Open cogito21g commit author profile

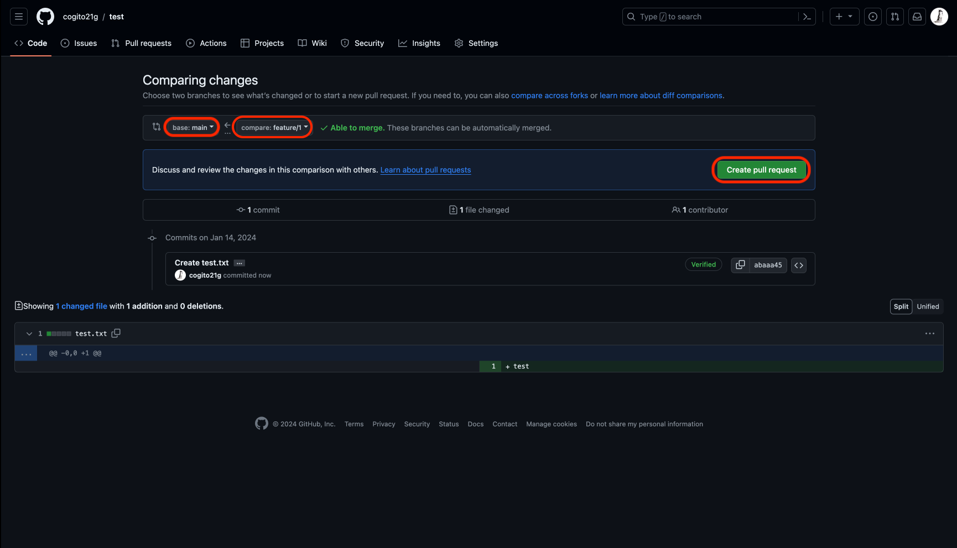pyautogui.click(x=205, y=275)
